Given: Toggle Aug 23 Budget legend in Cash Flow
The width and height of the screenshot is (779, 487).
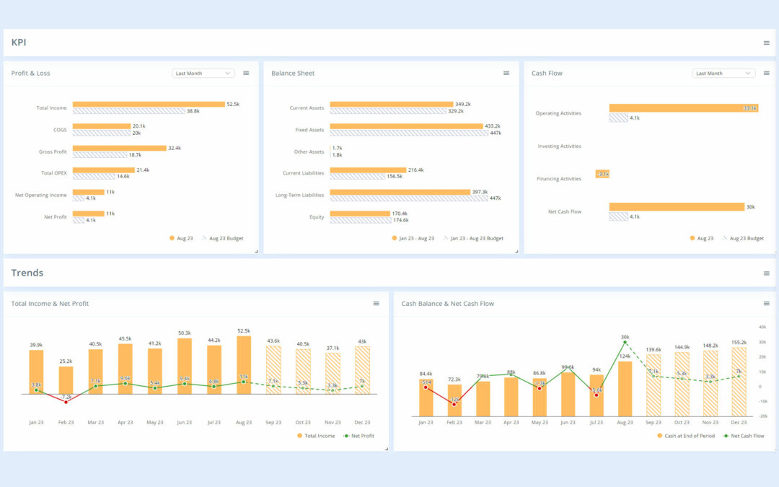Looking at the screenshot, I should [x=743, y=239].
